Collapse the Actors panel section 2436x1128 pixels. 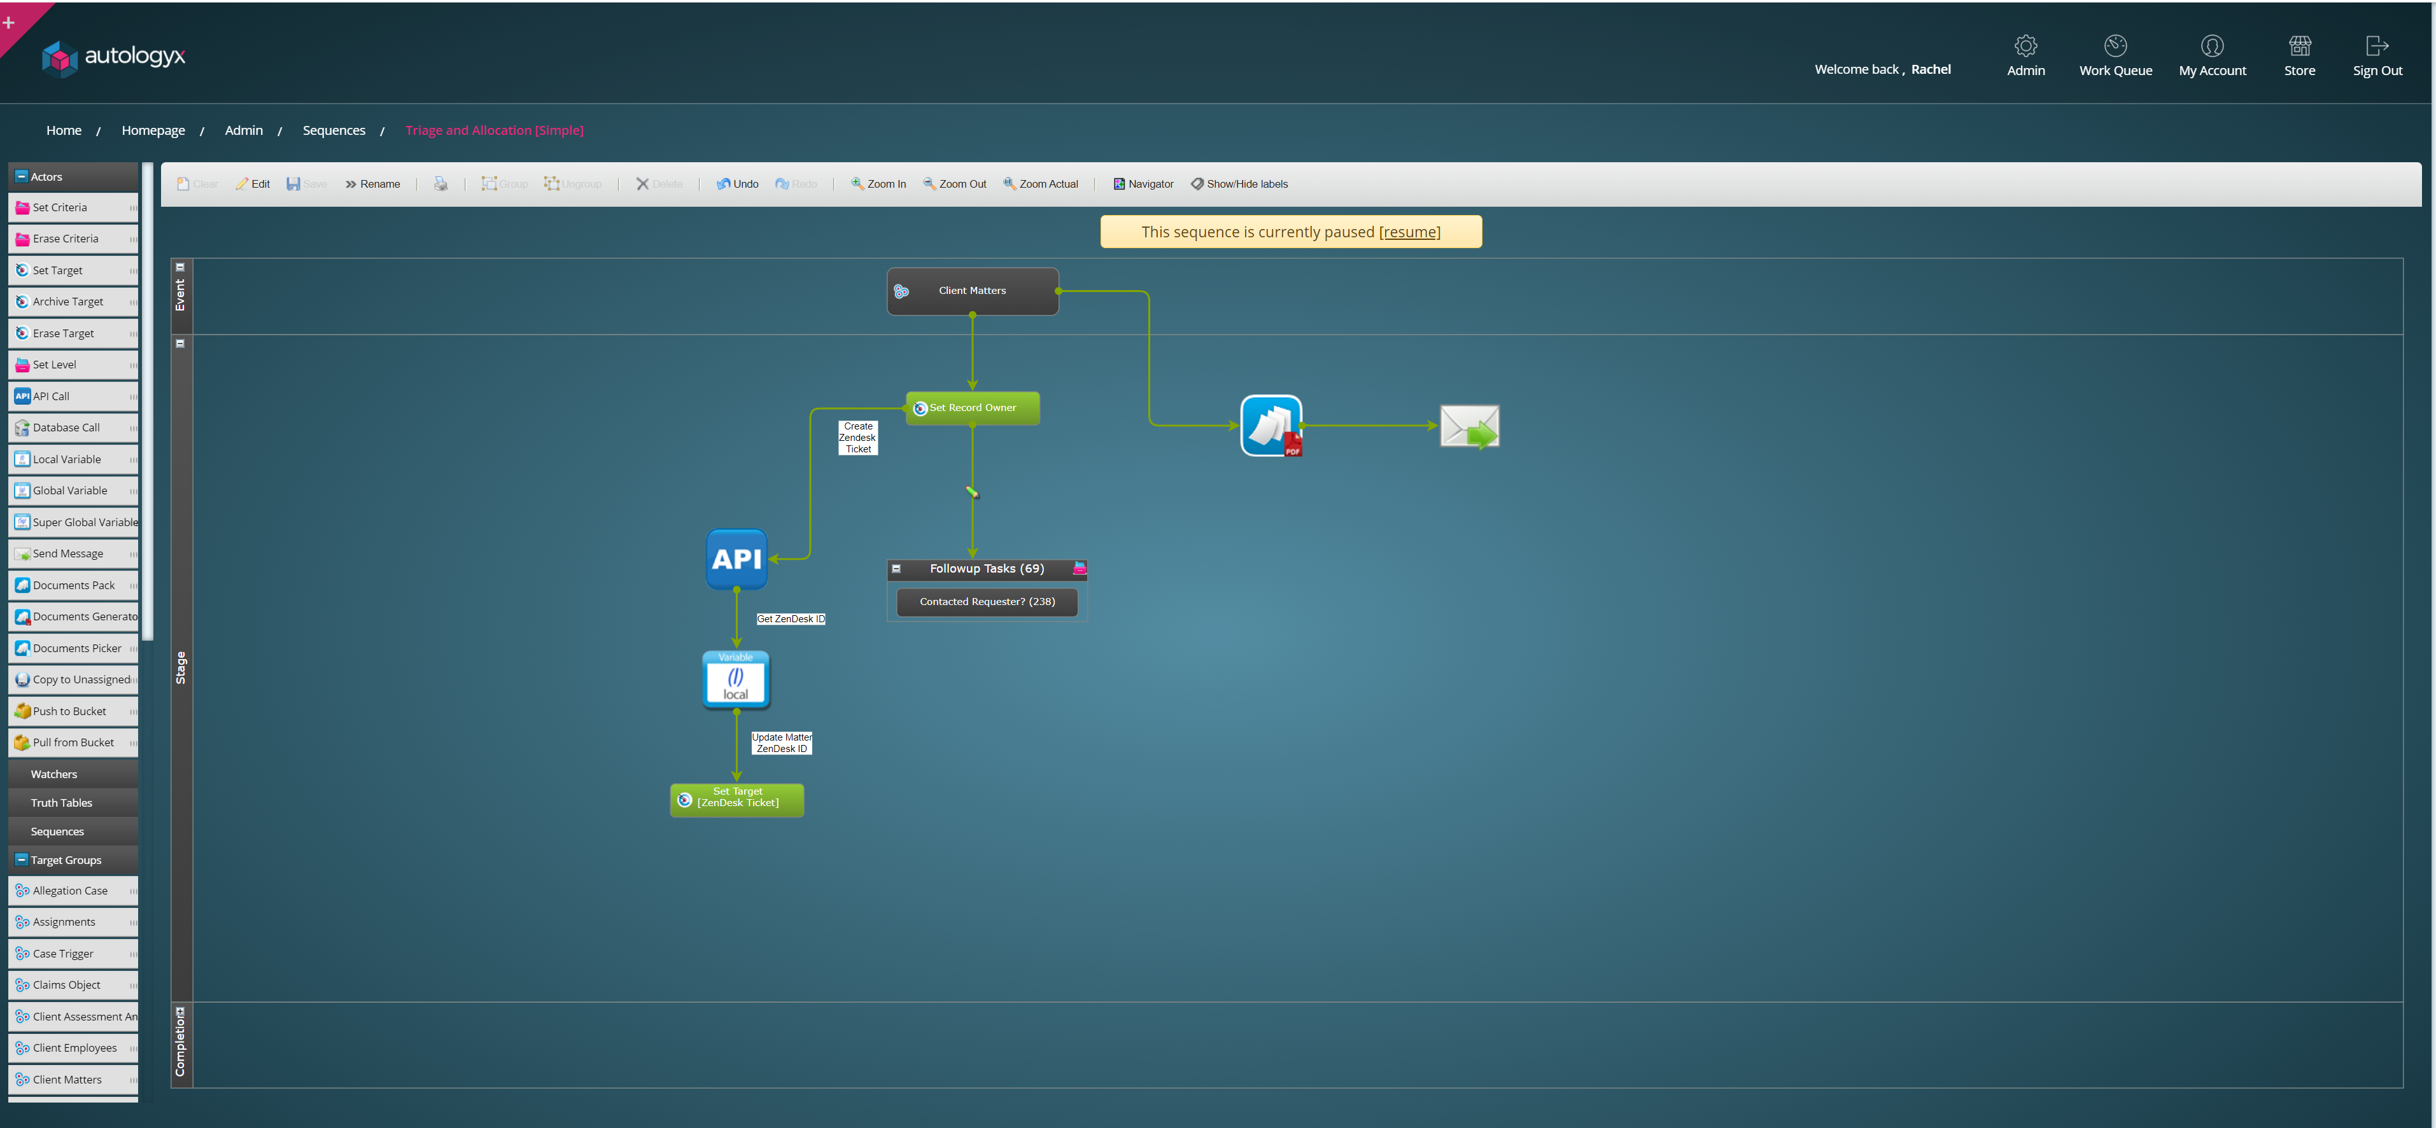click(x=22, y=176)
